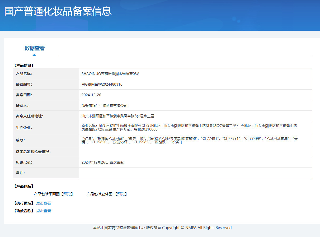Open 预览 link for 产品包装平面图
Image resolution: width=320 pixels, height=237 pixels.
pyautogui.click(x=67, y=194)
